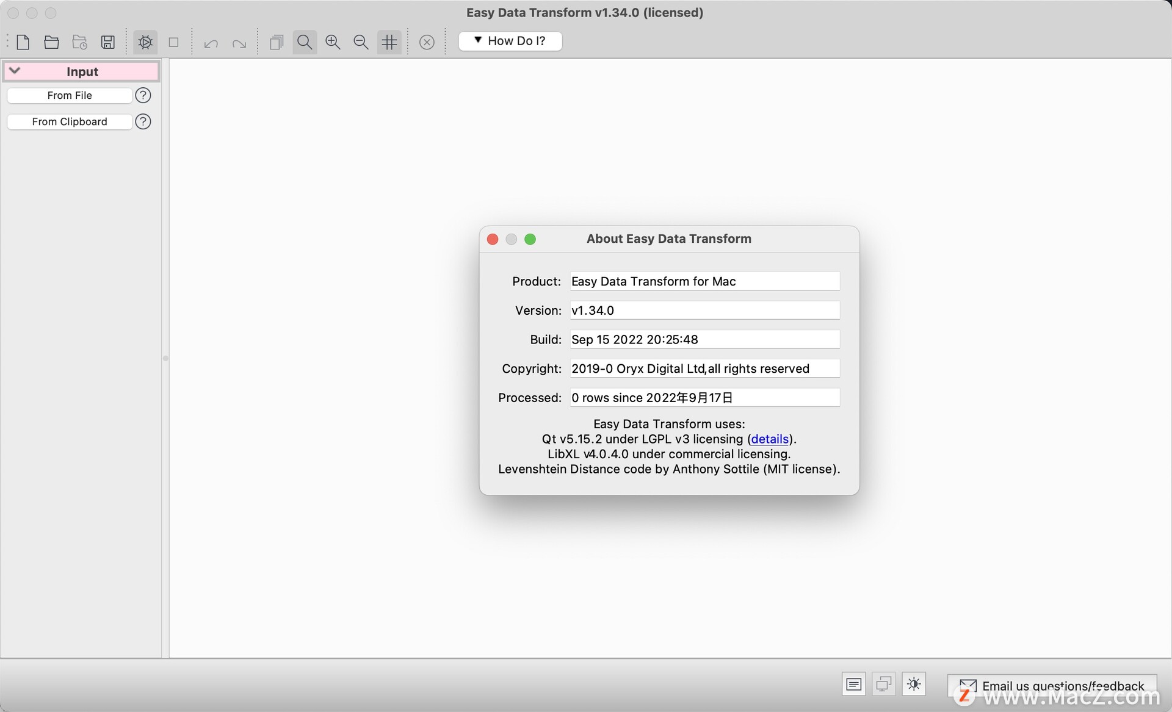Viewport: 1172px width, 712px height.
Task: Click the zoom to fit magnifier icon
Action: (x=305, y=42)
